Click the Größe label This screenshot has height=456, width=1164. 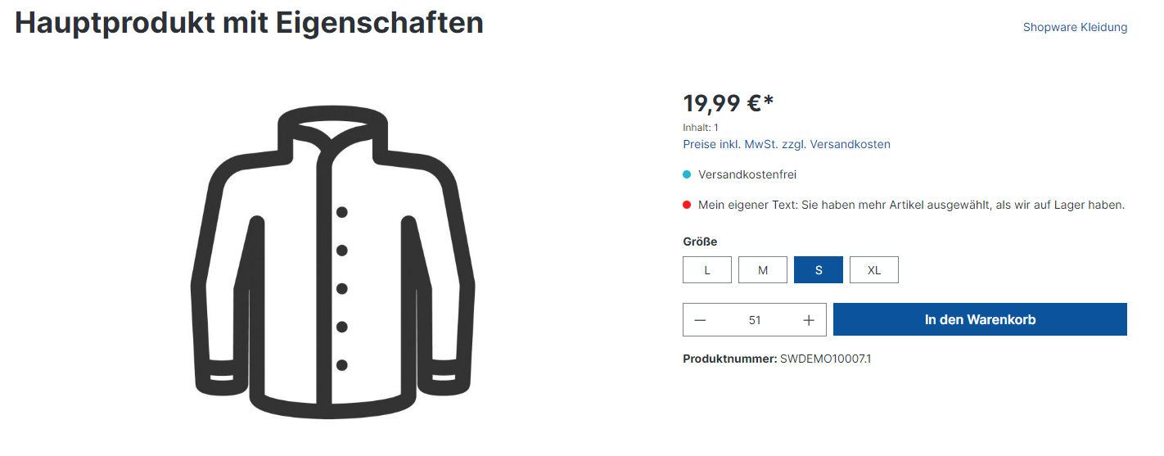tap(700, 242)
